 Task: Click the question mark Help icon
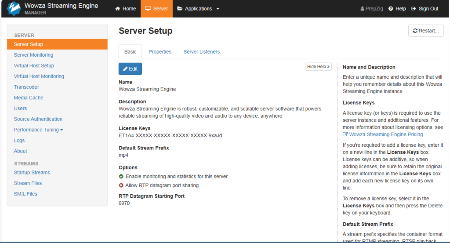pyautogui.click(x=391, y=9)
